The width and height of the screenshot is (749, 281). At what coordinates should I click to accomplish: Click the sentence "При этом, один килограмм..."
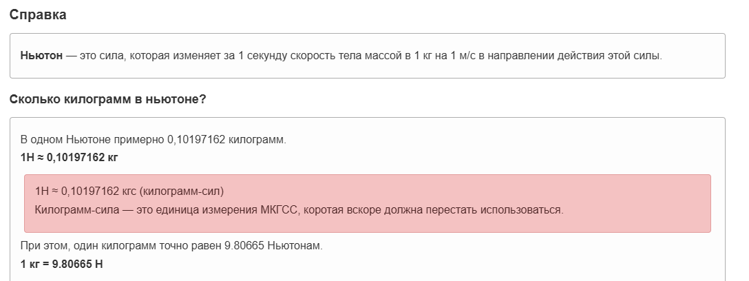tap(171, 246)
